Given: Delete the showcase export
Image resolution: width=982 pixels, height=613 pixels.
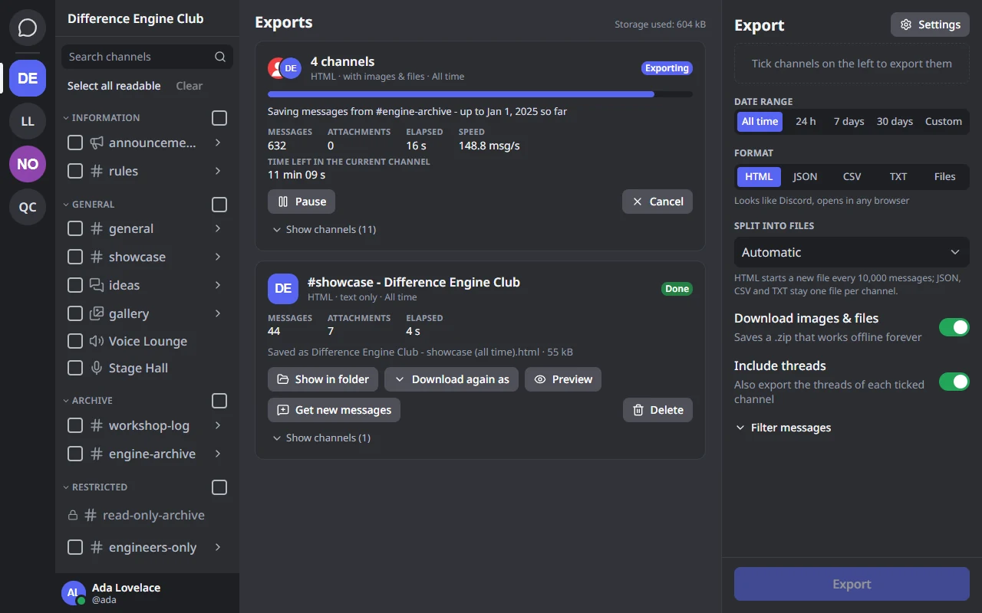Looking at the screenshot, I should [657, 410].
